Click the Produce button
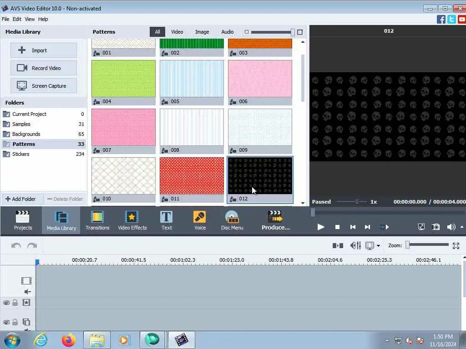Screen dimensions: 466x349 [275, 220]
